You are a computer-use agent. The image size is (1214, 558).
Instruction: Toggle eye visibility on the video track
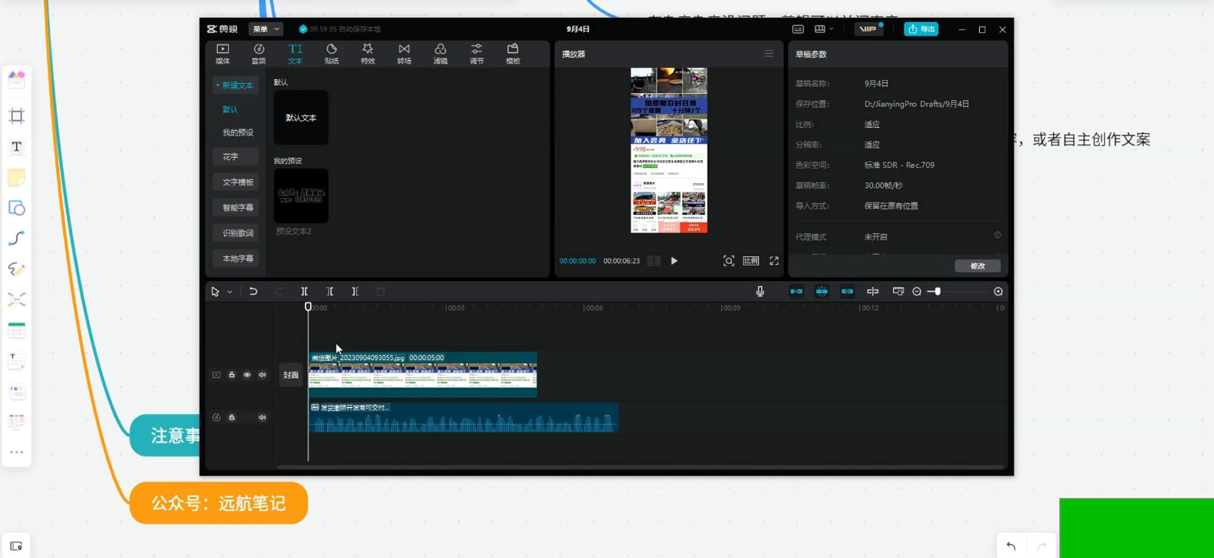click(247, 375)
